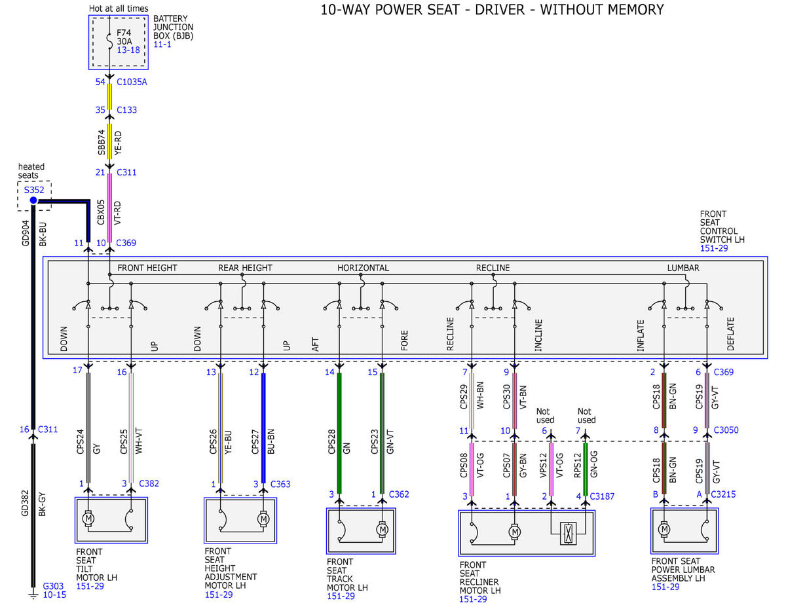
Task: Click the C362 connector label
Action: pos(399,494)
